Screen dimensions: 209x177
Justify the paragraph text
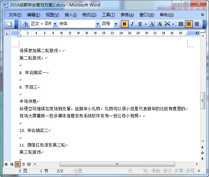point(181,24)
